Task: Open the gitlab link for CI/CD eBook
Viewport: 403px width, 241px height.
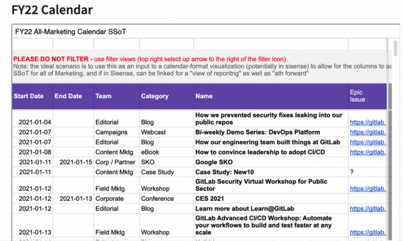Action: pos(368,152)
